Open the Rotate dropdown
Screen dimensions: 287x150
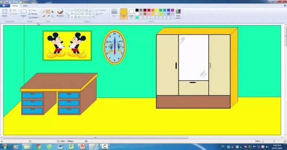point(34,18)
